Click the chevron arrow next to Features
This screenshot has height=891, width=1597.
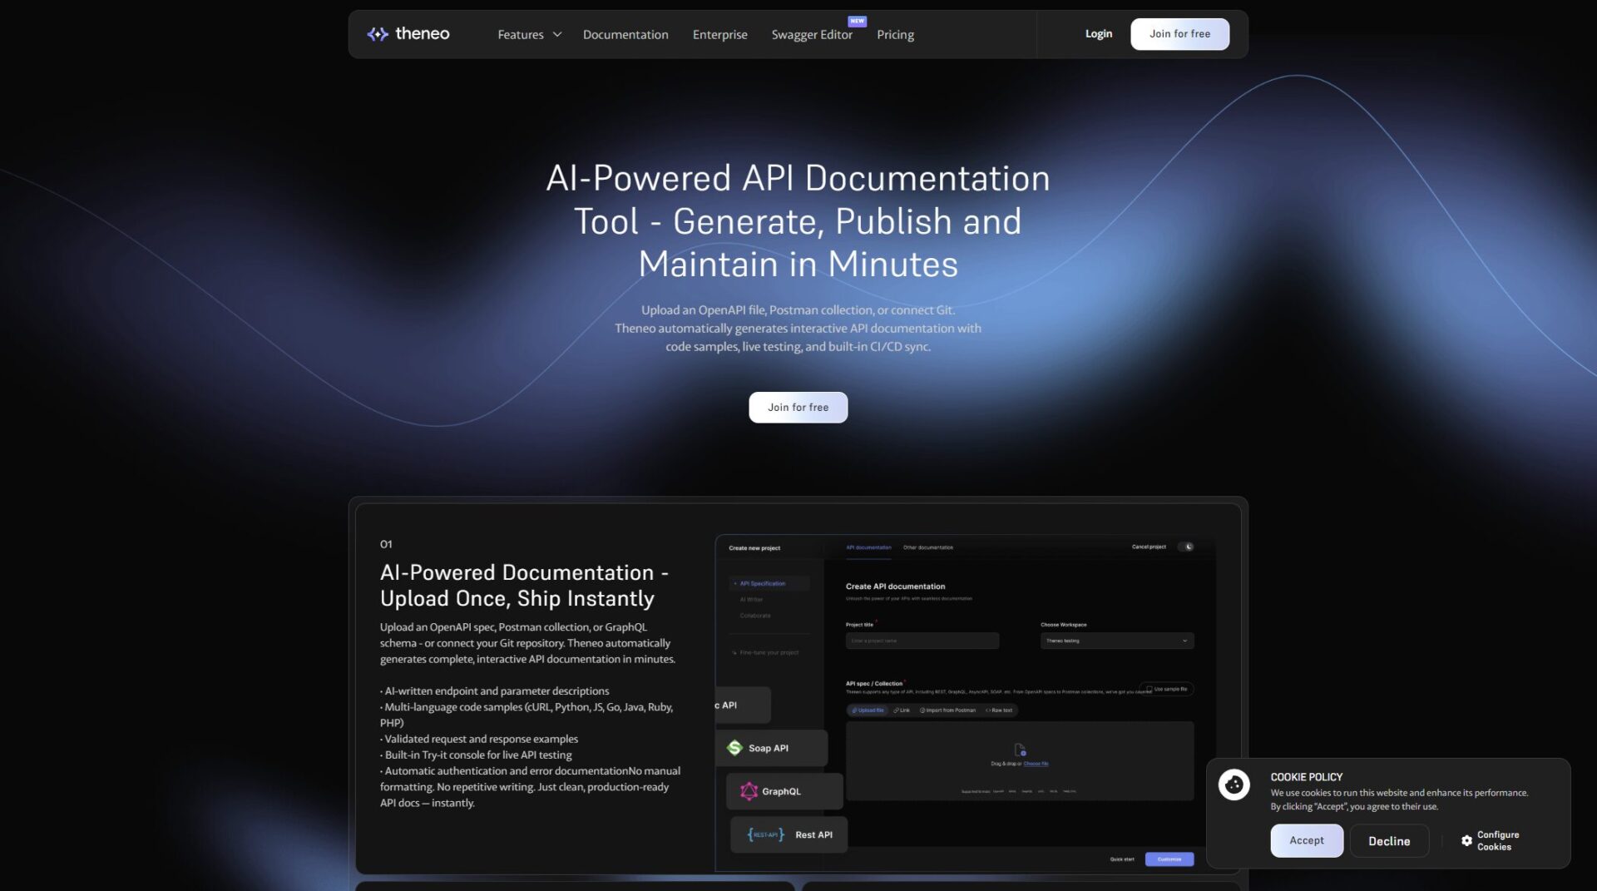(557, 34)
